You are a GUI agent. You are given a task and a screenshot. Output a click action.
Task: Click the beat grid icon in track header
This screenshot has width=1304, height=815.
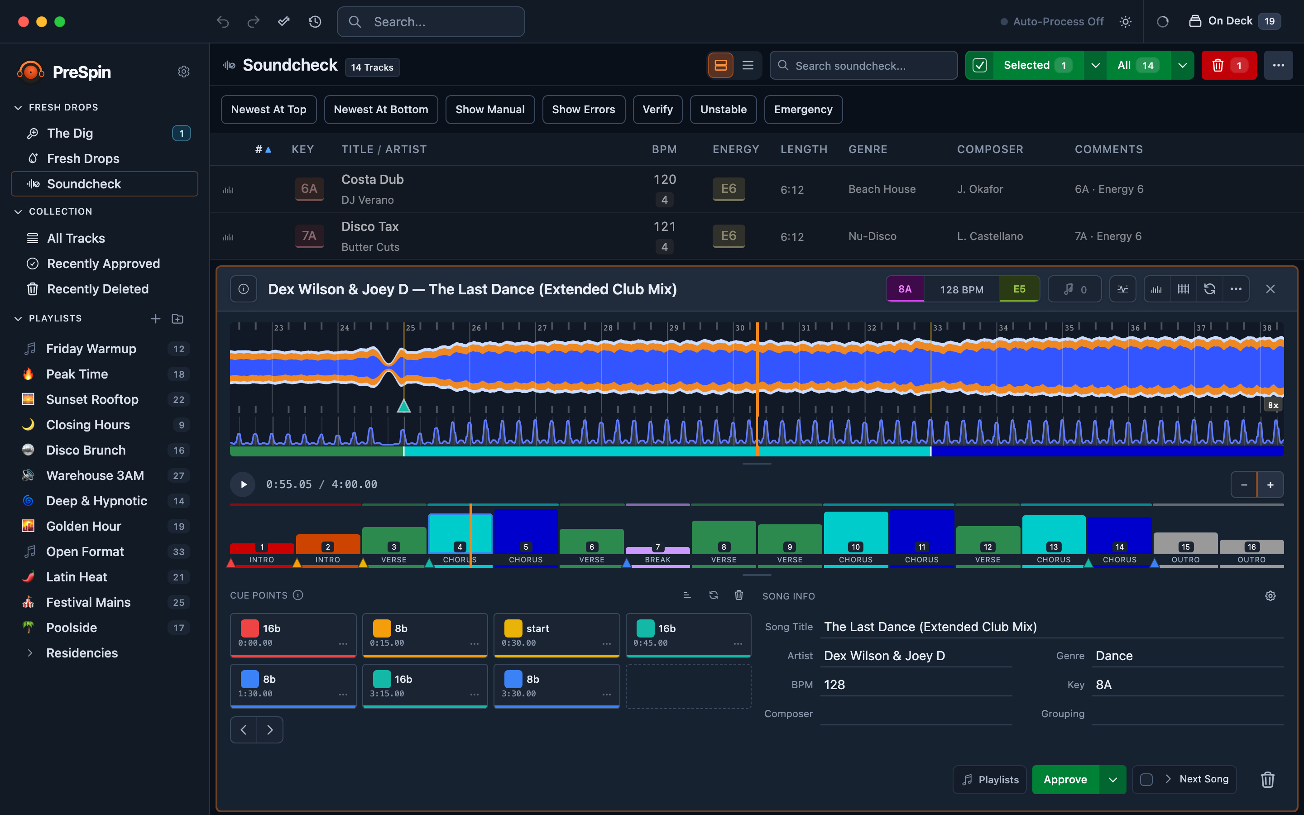pyautogui.click(x=1183, y=289)
